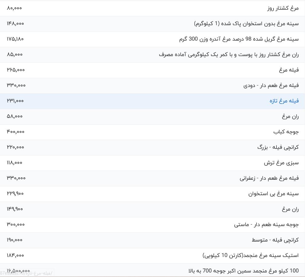The image size is (305, 277).
Task: Open the مرغ کشتار روز product link
Action: point(283,8)
